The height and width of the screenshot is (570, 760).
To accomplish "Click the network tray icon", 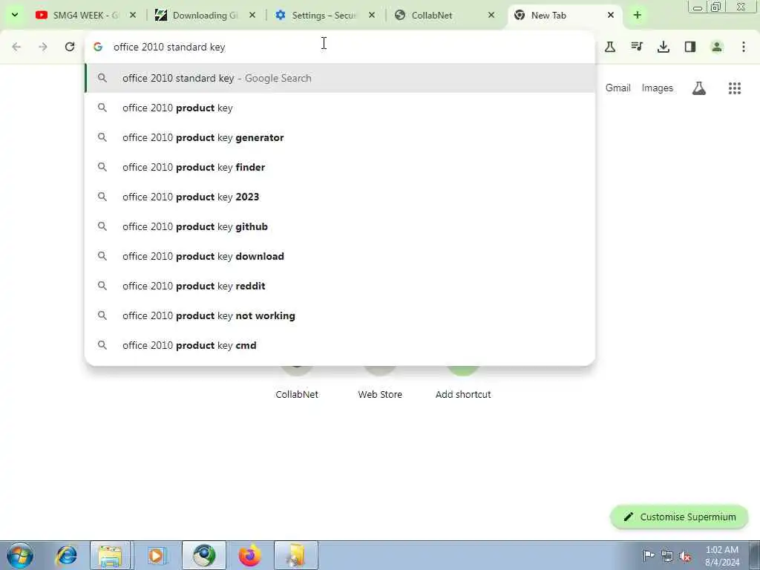I will click(x=667, y=556).
